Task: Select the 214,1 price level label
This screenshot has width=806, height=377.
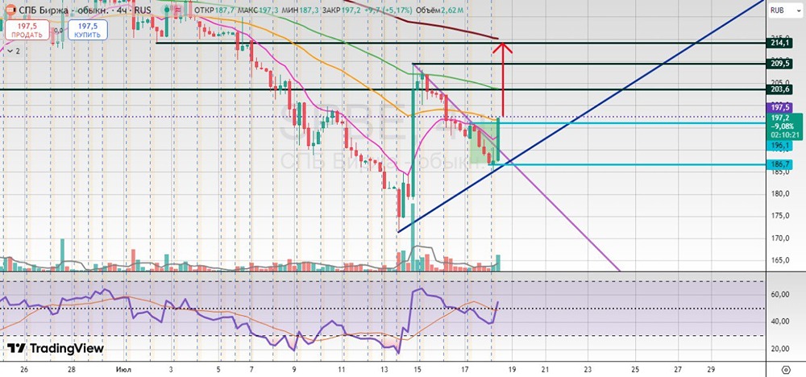Action: 779,43
